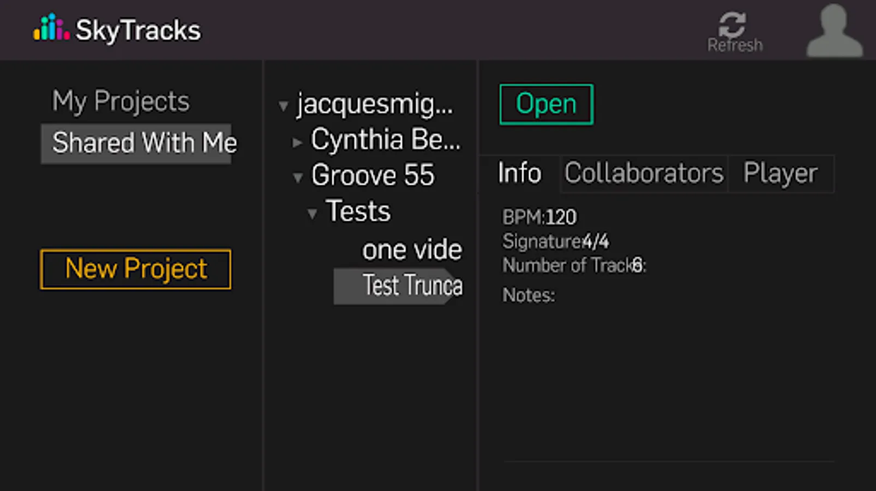Click the Tests folder label

358,212
